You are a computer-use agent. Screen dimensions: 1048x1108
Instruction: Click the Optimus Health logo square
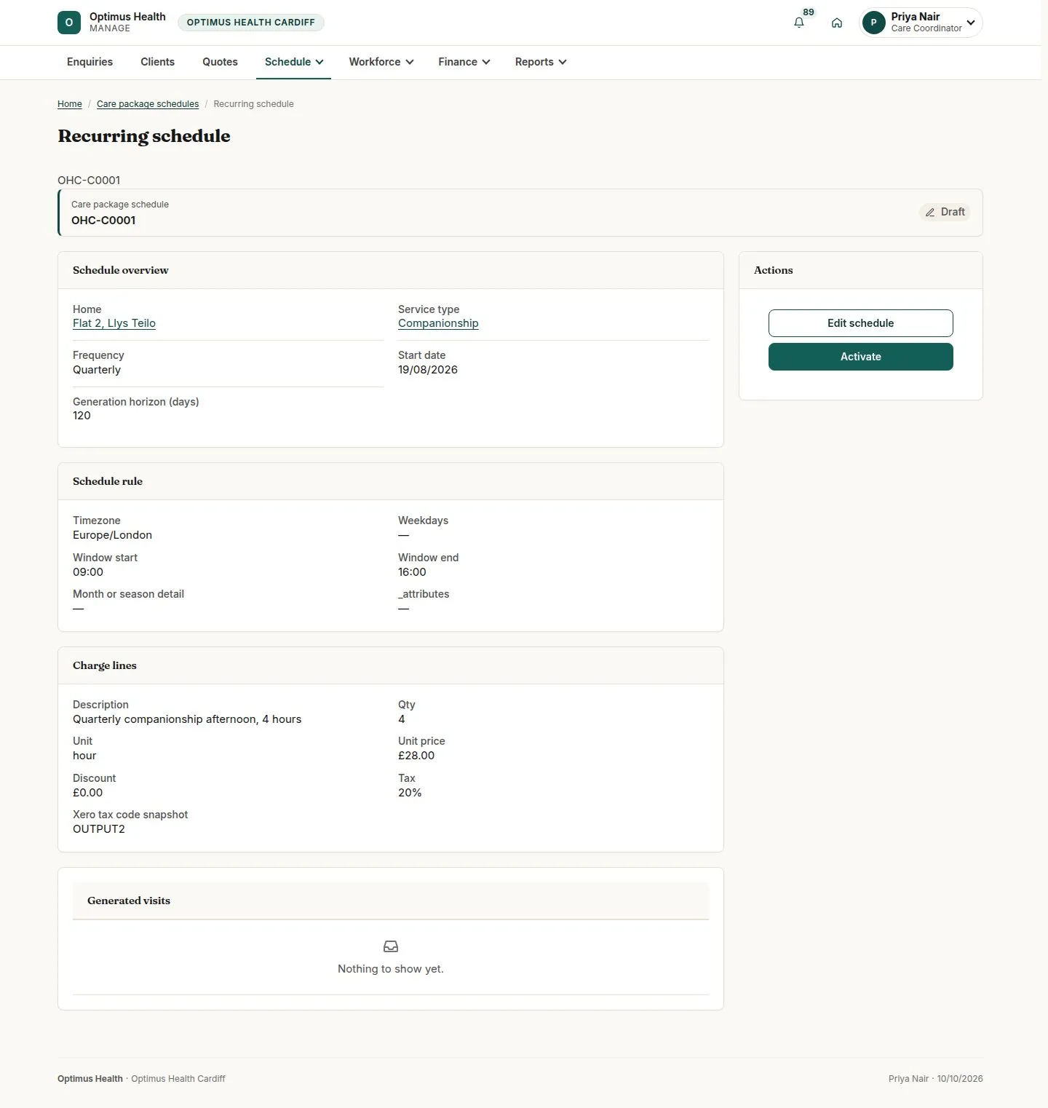(x=69, y=23)
